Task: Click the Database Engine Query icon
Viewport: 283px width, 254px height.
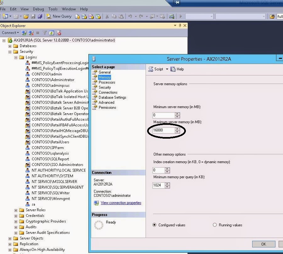Action: click(x=77, y=16)
